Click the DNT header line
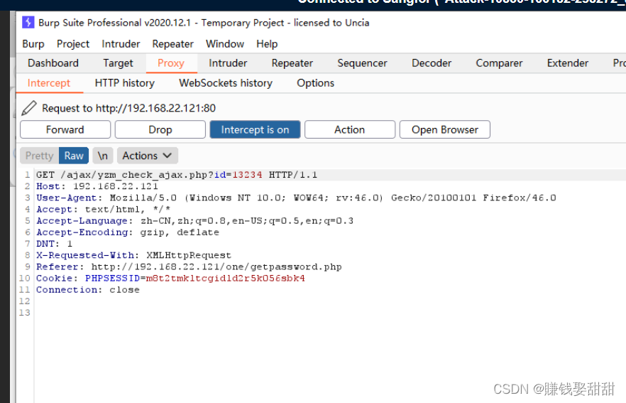Image resolution: width=626 pixels, height=403 pixels. (54, 244)
